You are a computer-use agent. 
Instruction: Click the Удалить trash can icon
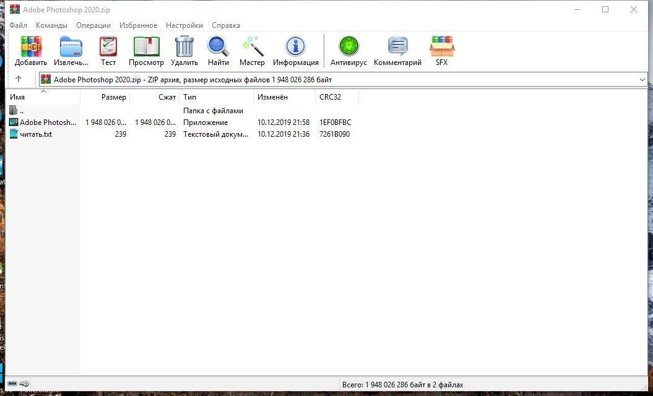pyautogui.click(x=184, y=46)
